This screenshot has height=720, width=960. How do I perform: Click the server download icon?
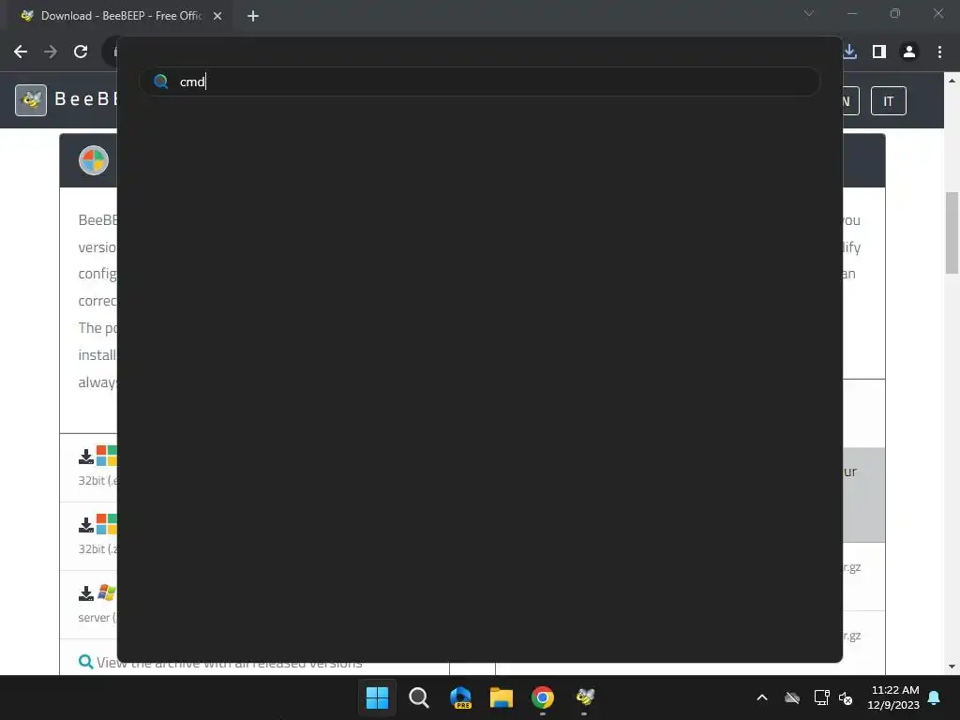[85, 593]
